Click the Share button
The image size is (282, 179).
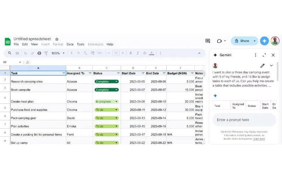point(242,41)
